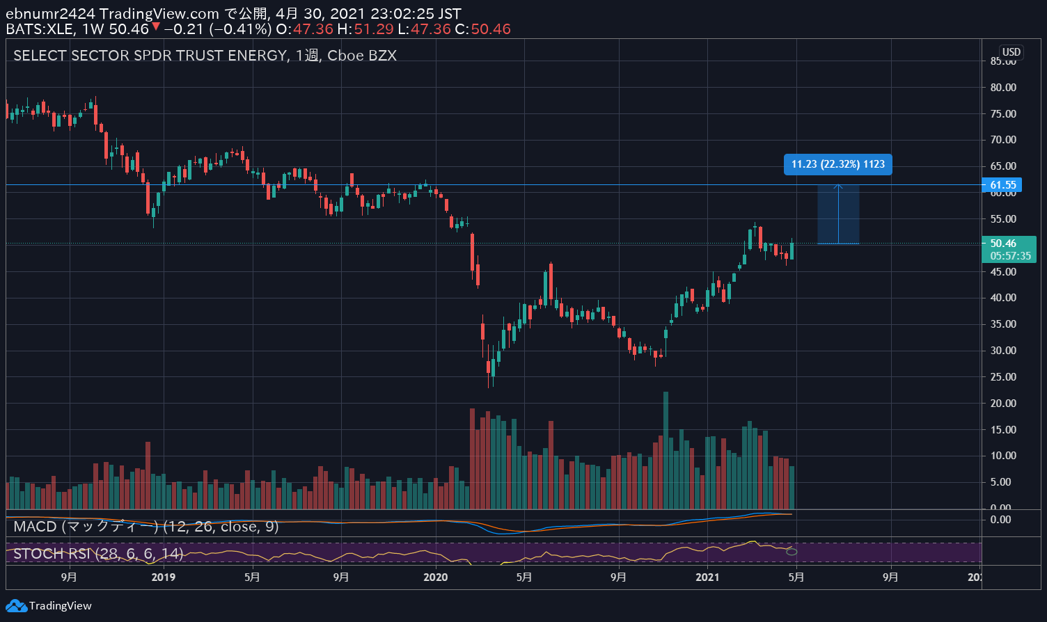Click the 45.00 price axis label
This screenshot has height=622, width=1047.
[x=1003, y=272]
